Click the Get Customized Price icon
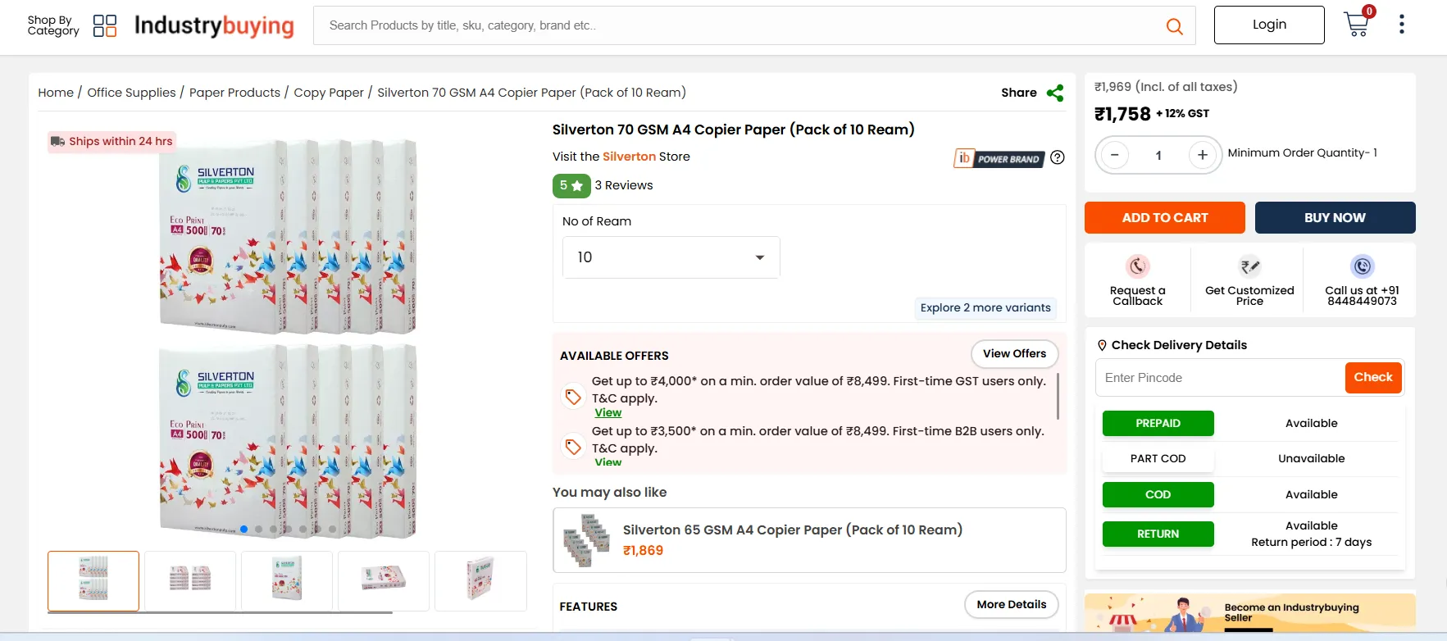 (1249, 266)
